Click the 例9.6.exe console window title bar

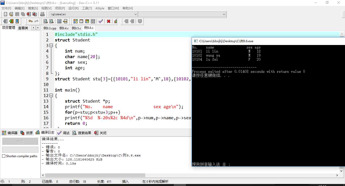tap(268, 41)
